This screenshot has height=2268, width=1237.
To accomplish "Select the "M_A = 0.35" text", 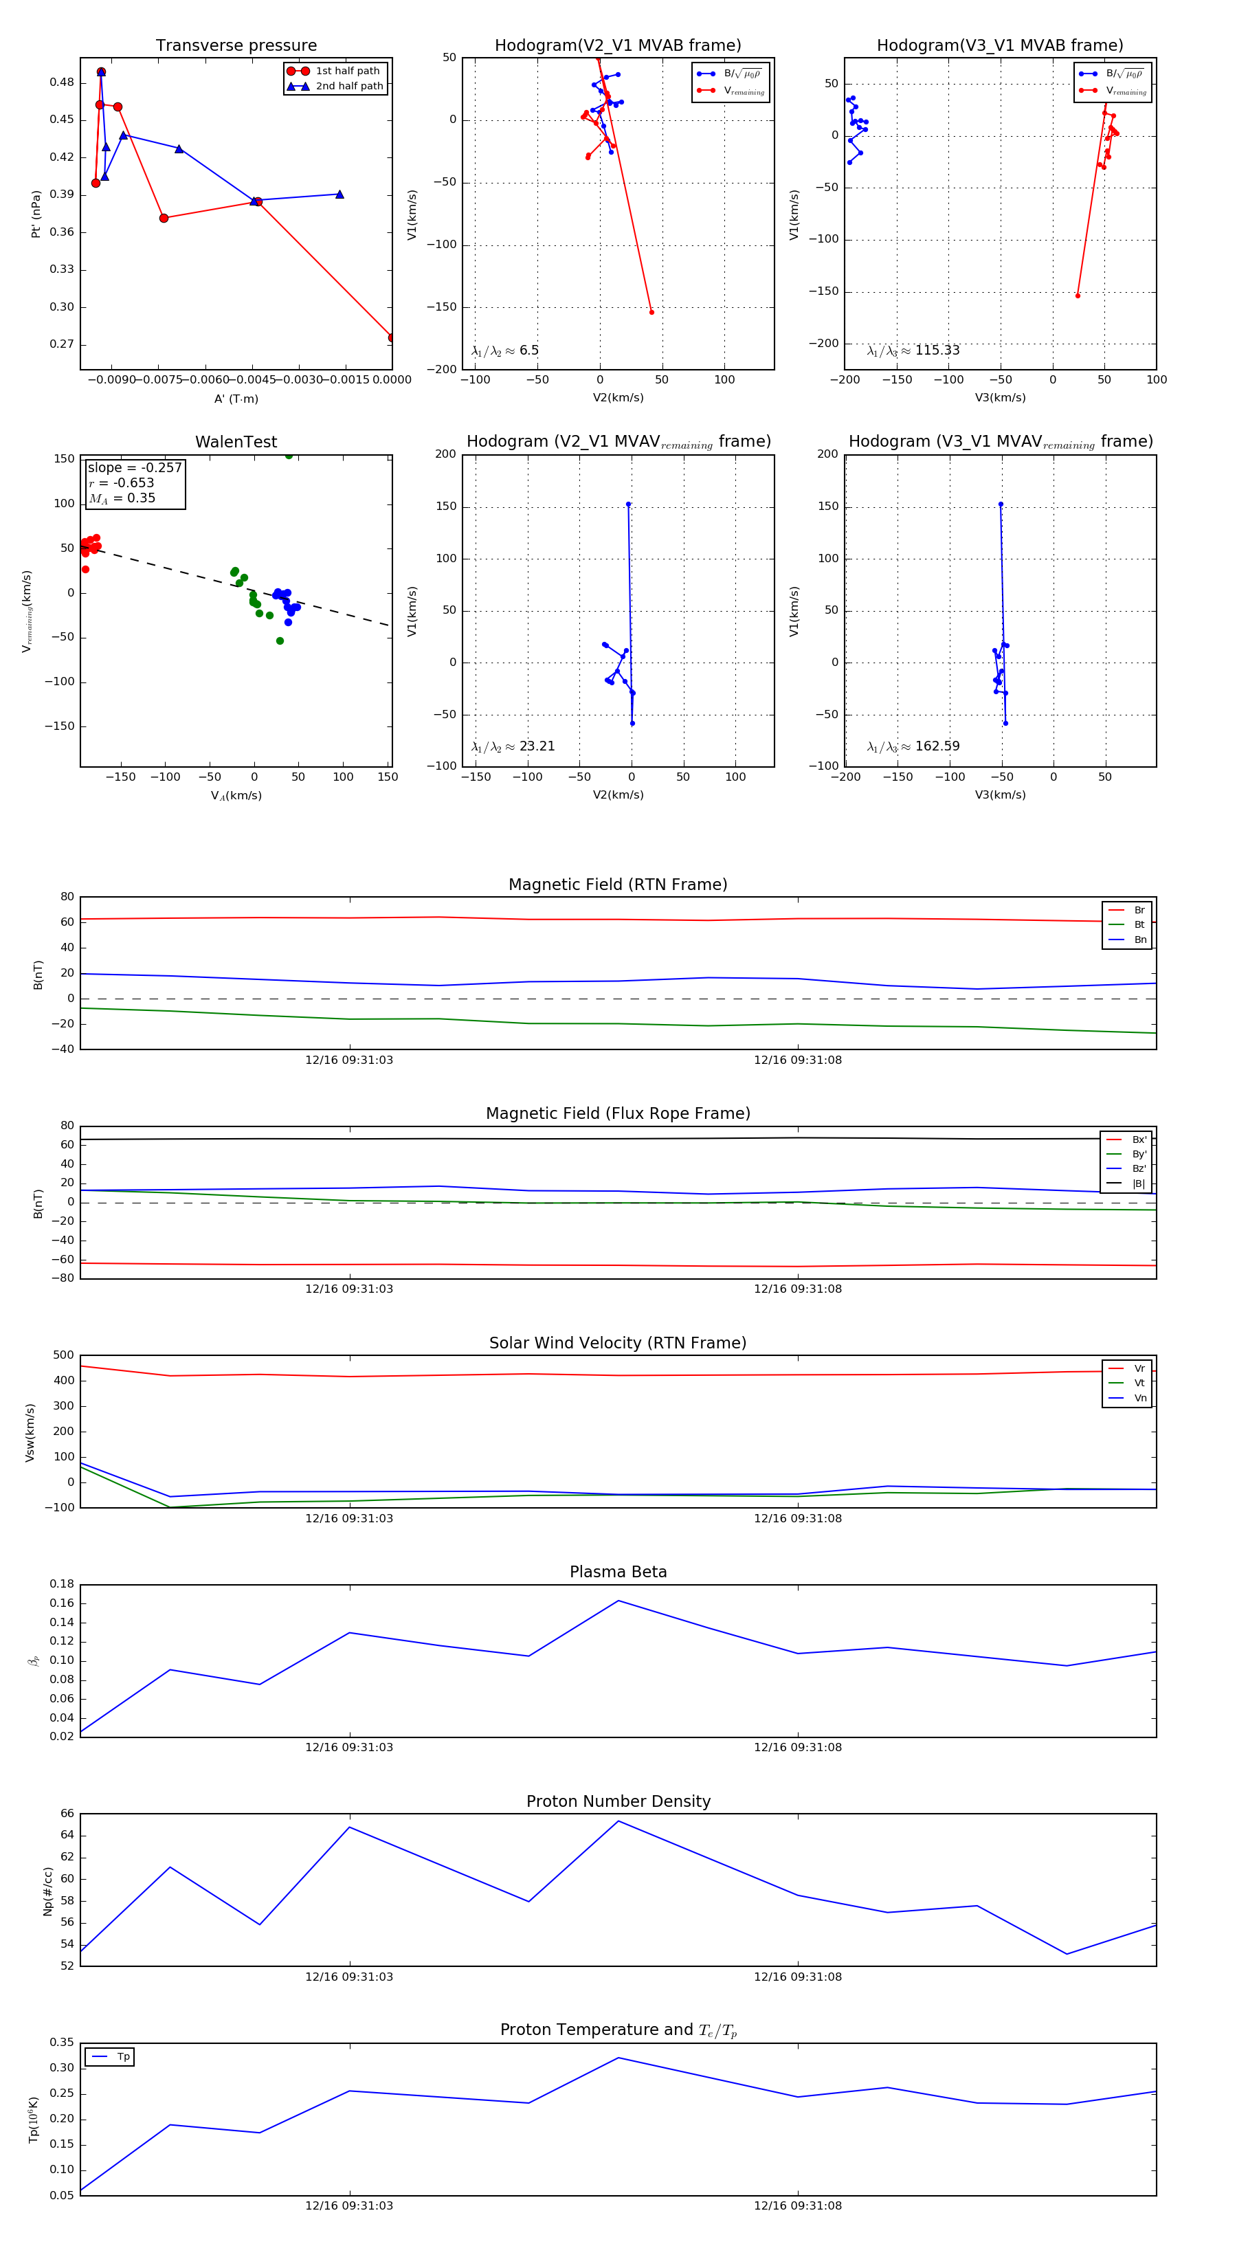I will (x=122, y=498).
